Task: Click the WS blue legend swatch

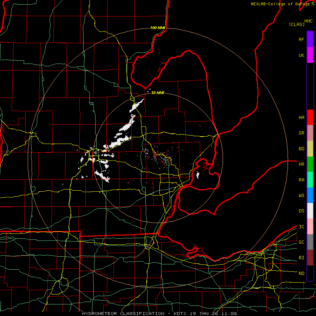Action: (310, 195)
